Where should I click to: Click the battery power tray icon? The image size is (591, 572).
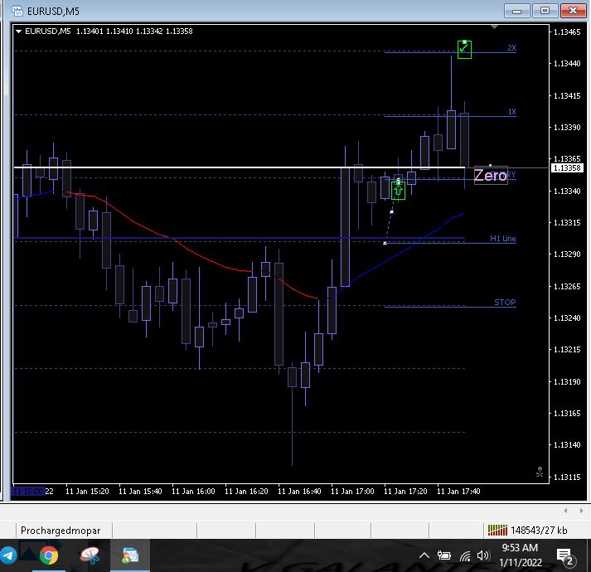[444, 555]
